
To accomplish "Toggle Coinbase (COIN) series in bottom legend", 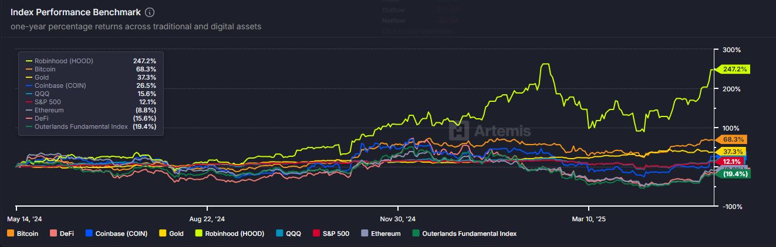I will 117,234.
